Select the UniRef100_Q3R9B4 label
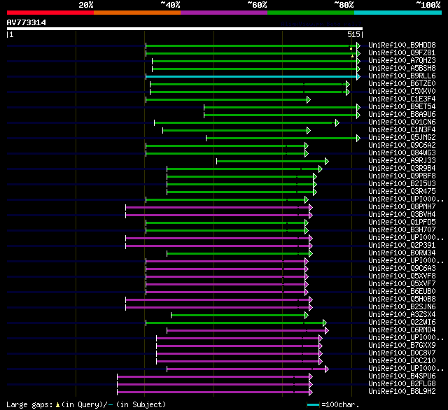 [x=402, y=168]
